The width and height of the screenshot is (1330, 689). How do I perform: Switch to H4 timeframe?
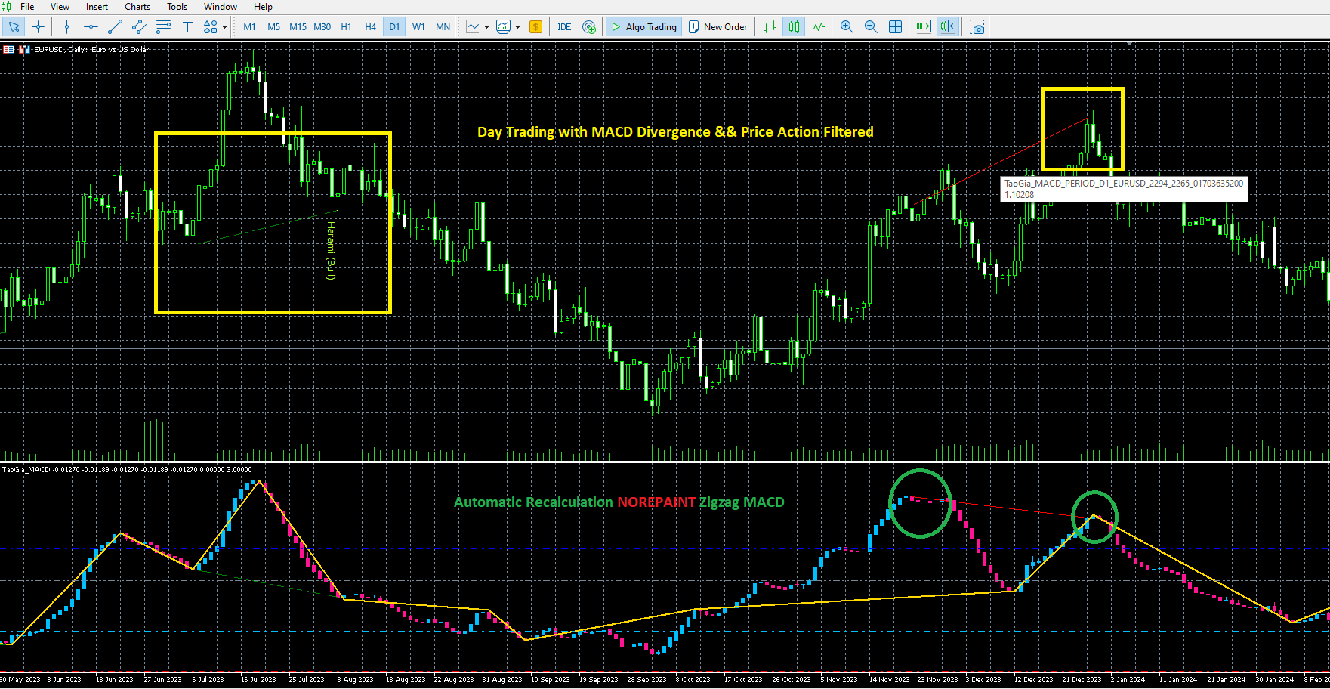coord(370,27)
